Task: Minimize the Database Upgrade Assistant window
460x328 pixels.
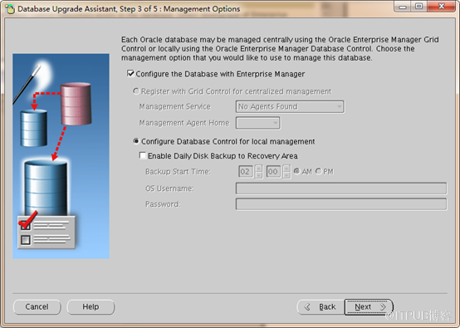Action: tap(403, 7)
